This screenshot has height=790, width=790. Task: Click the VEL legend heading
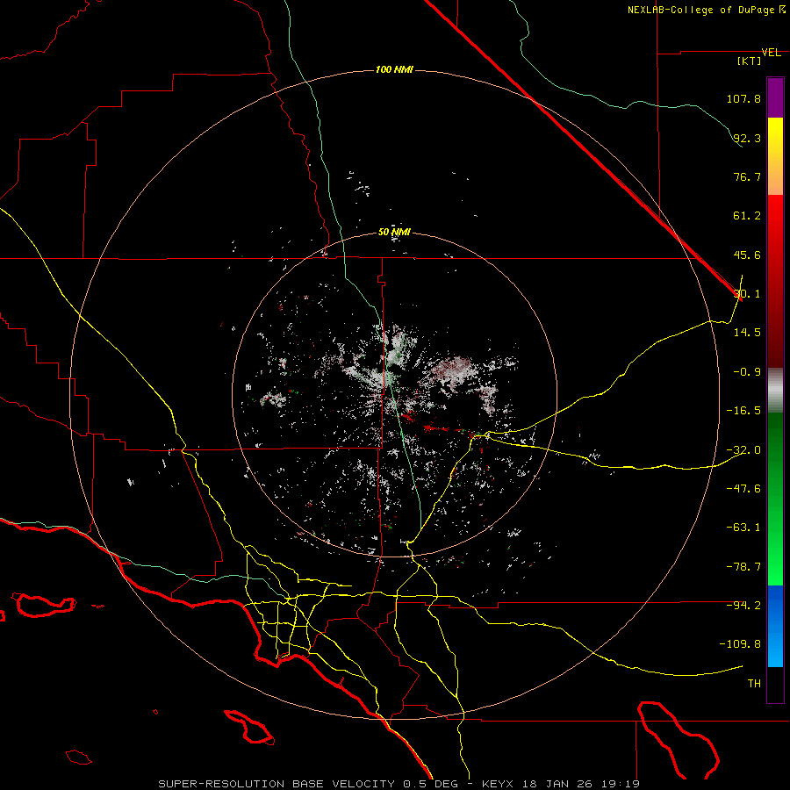771,53
